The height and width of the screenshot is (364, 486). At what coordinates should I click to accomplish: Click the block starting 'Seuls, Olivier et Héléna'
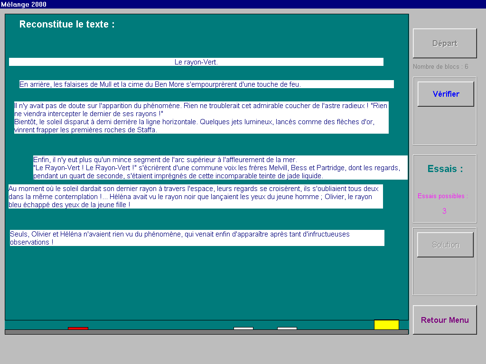tap(197, 238)
